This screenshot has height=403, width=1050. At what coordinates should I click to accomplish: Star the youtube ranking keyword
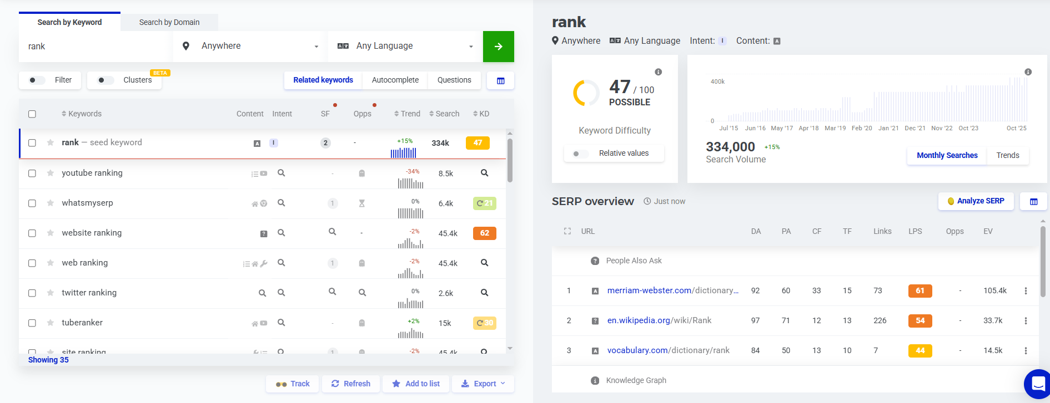click(51, 173)
